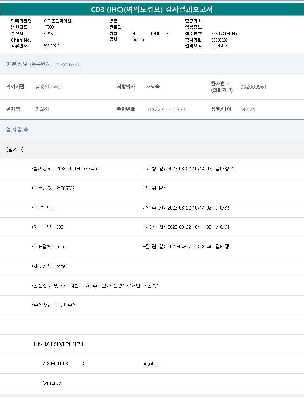This screenshot has width=304, height=397.
Task: Click the 수정사유 진단 수정 line
Action: coord(54,305)
